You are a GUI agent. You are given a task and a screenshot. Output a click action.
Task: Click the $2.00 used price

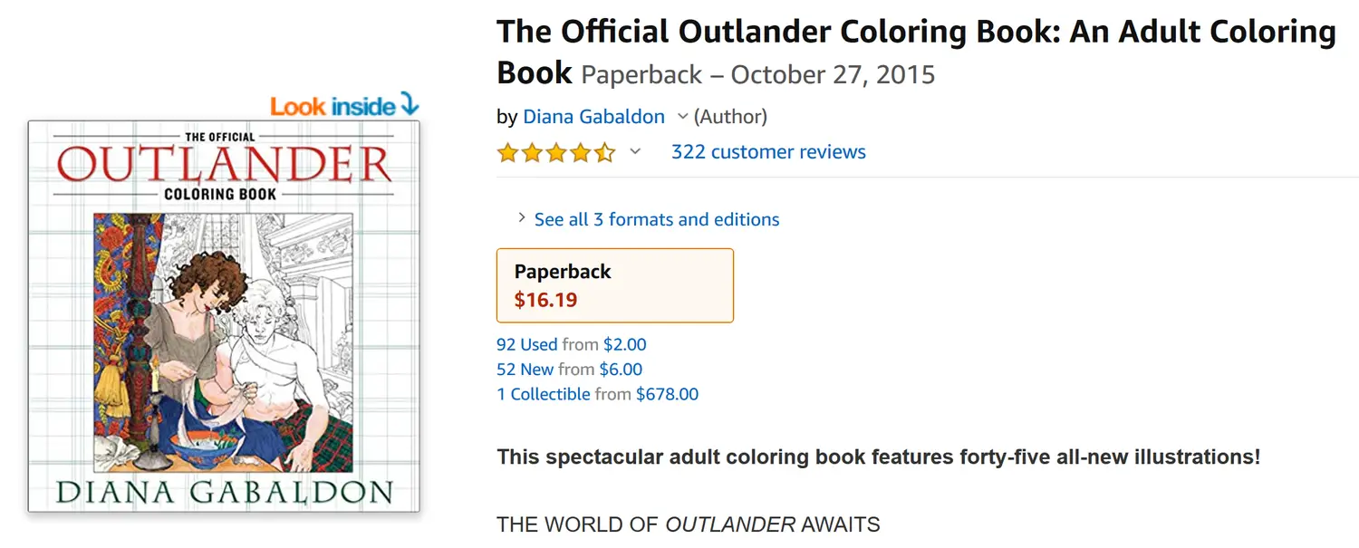624,345
